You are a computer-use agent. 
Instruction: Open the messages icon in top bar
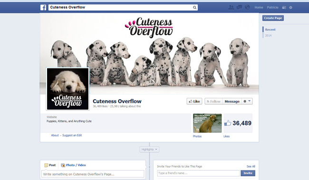tap(239, 8)
